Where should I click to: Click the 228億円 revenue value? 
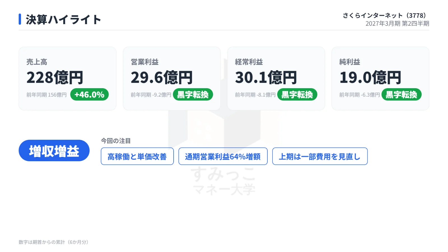[x=55, y=78]
